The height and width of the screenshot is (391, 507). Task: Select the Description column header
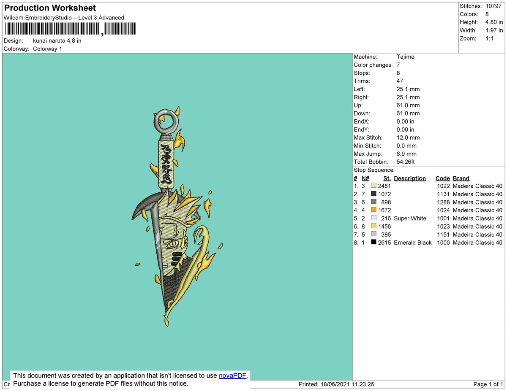410,178
